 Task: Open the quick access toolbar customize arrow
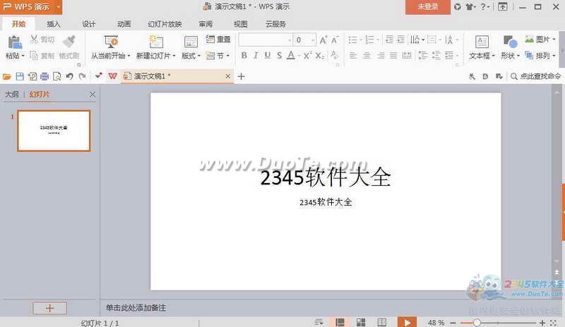point(98,76)
